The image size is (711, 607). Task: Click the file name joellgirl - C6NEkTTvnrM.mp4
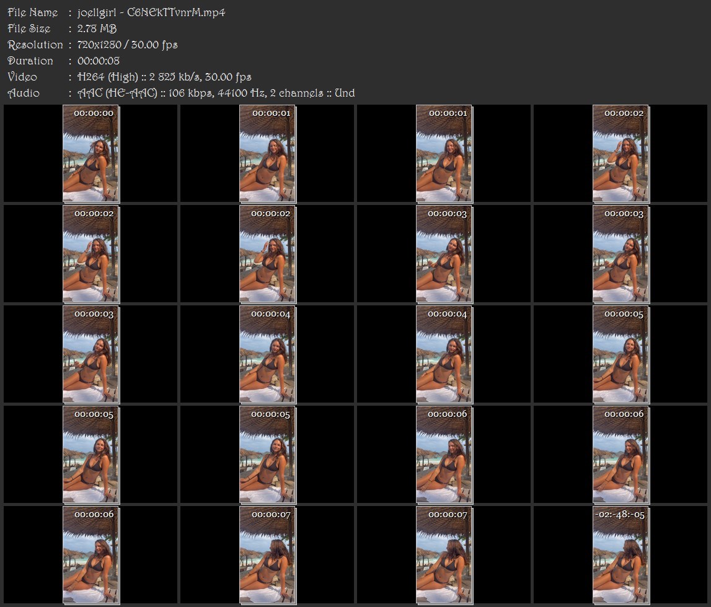pos(151,12)
